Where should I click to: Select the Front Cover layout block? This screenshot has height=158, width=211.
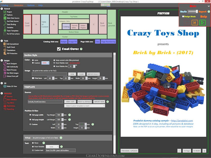coord(27,24)
